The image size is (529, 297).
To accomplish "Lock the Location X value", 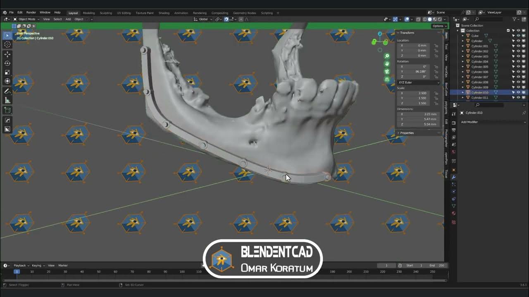I will click(436, 45).
